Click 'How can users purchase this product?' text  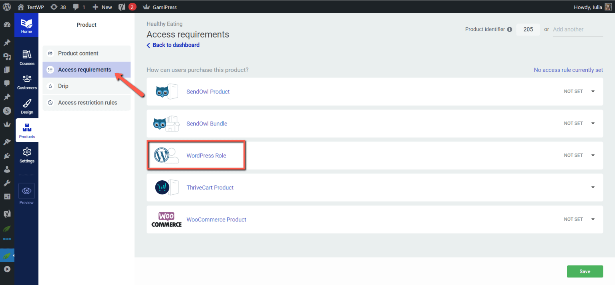point(197,70)
